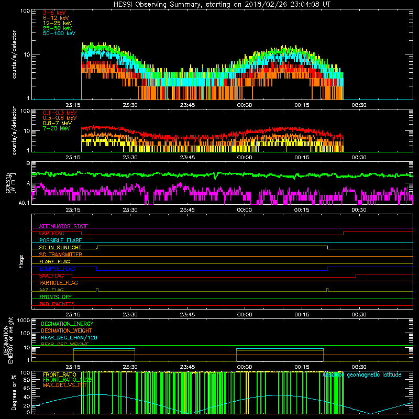
Task: Select the GAP_FLAG label
Action: pyautogui.click(x=51, y=233)
